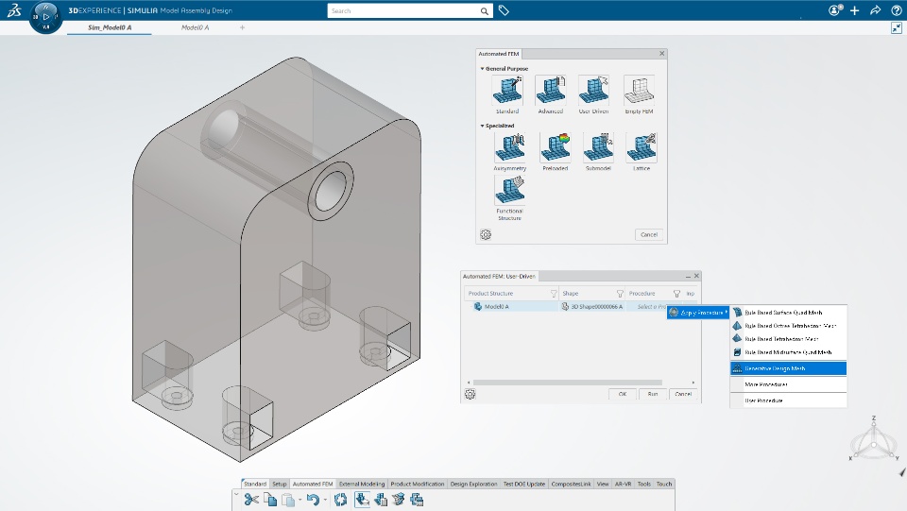Image resolution: width=907 pixels, height=511 pixels.
Task: Open the Paste dropdown arrow
Action: click(x=299, y=500)
